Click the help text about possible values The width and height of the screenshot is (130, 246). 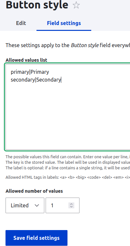68,157
